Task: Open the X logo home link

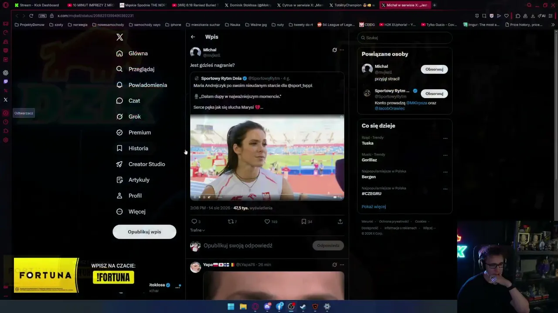Action: 120,37
